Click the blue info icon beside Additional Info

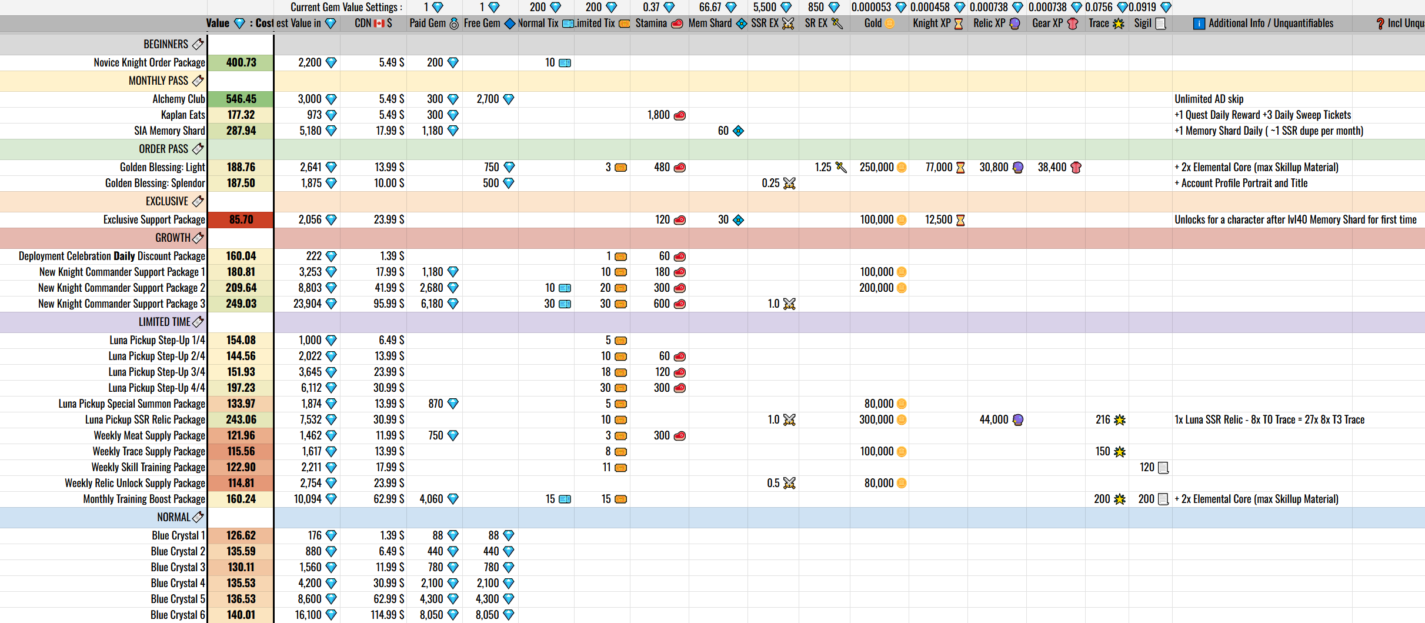click(1199, 24)
